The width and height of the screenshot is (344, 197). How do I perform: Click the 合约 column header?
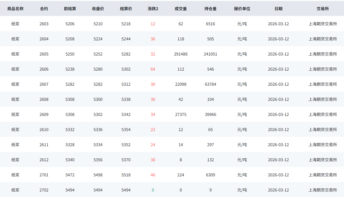tap(44, 9)
